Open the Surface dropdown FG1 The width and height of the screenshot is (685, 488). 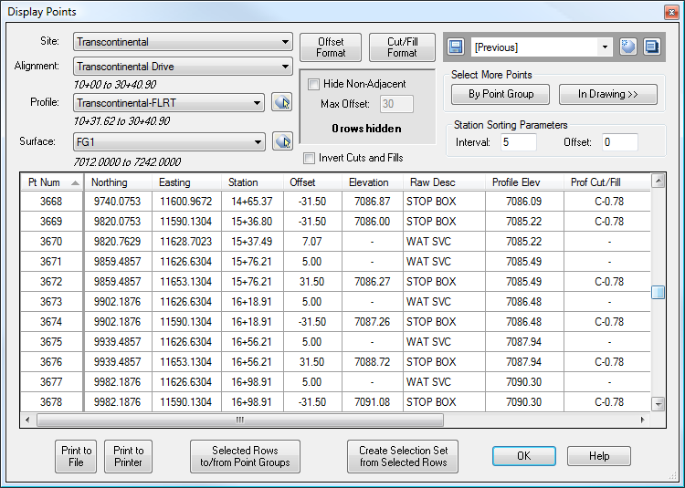pyautogui.click(x=169, y=142)
